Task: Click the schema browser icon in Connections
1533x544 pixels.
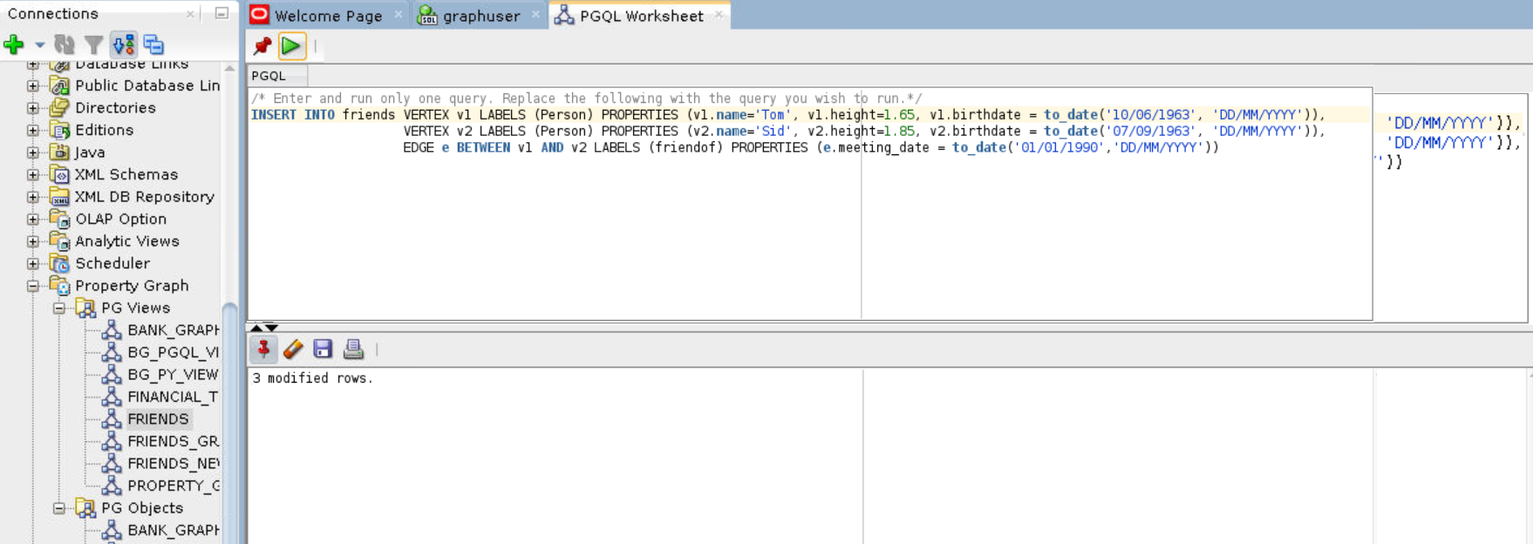Action: [x=124, y=44]
